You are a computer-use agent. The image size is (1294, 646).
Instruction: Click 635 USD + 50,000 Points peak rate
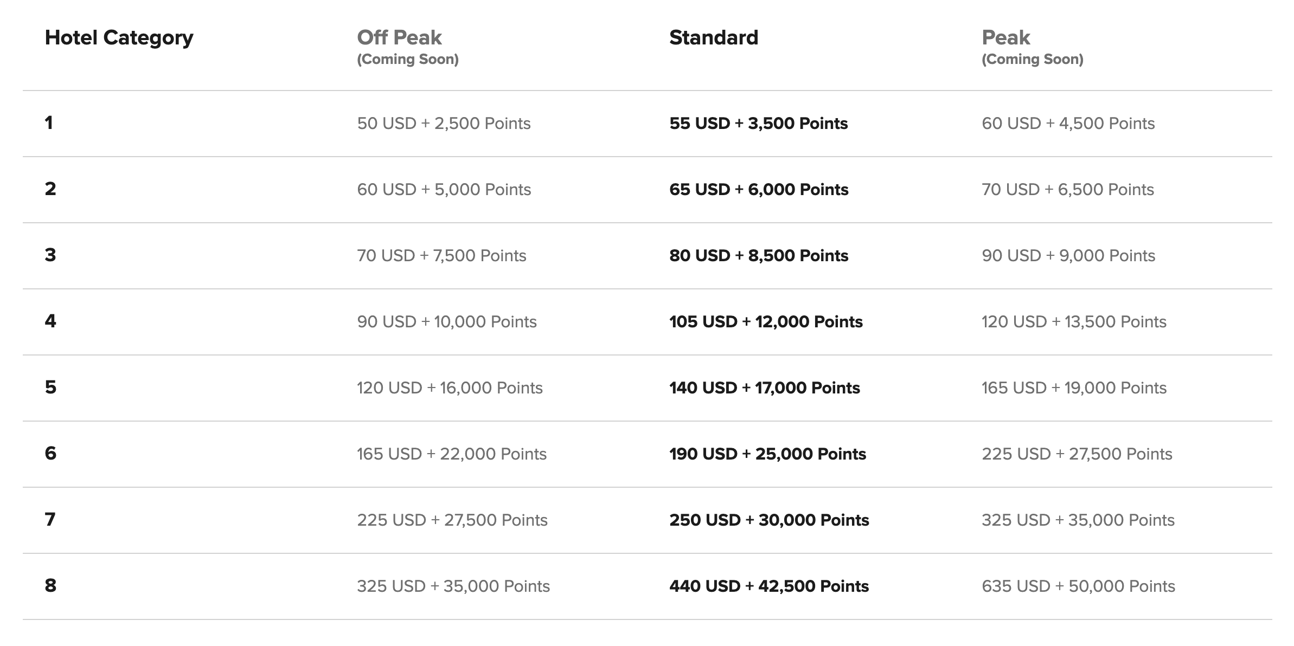coord(1078,586)
